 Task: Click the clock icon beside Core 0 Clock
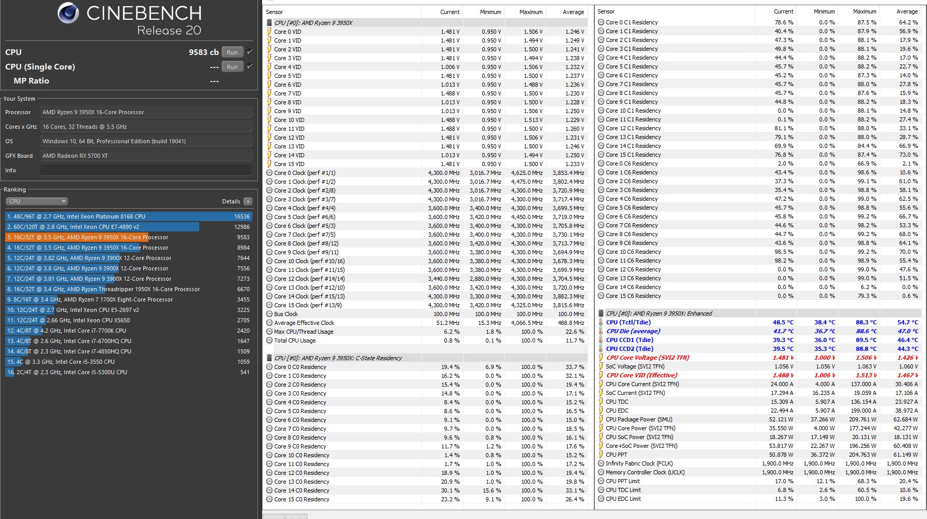269,173
